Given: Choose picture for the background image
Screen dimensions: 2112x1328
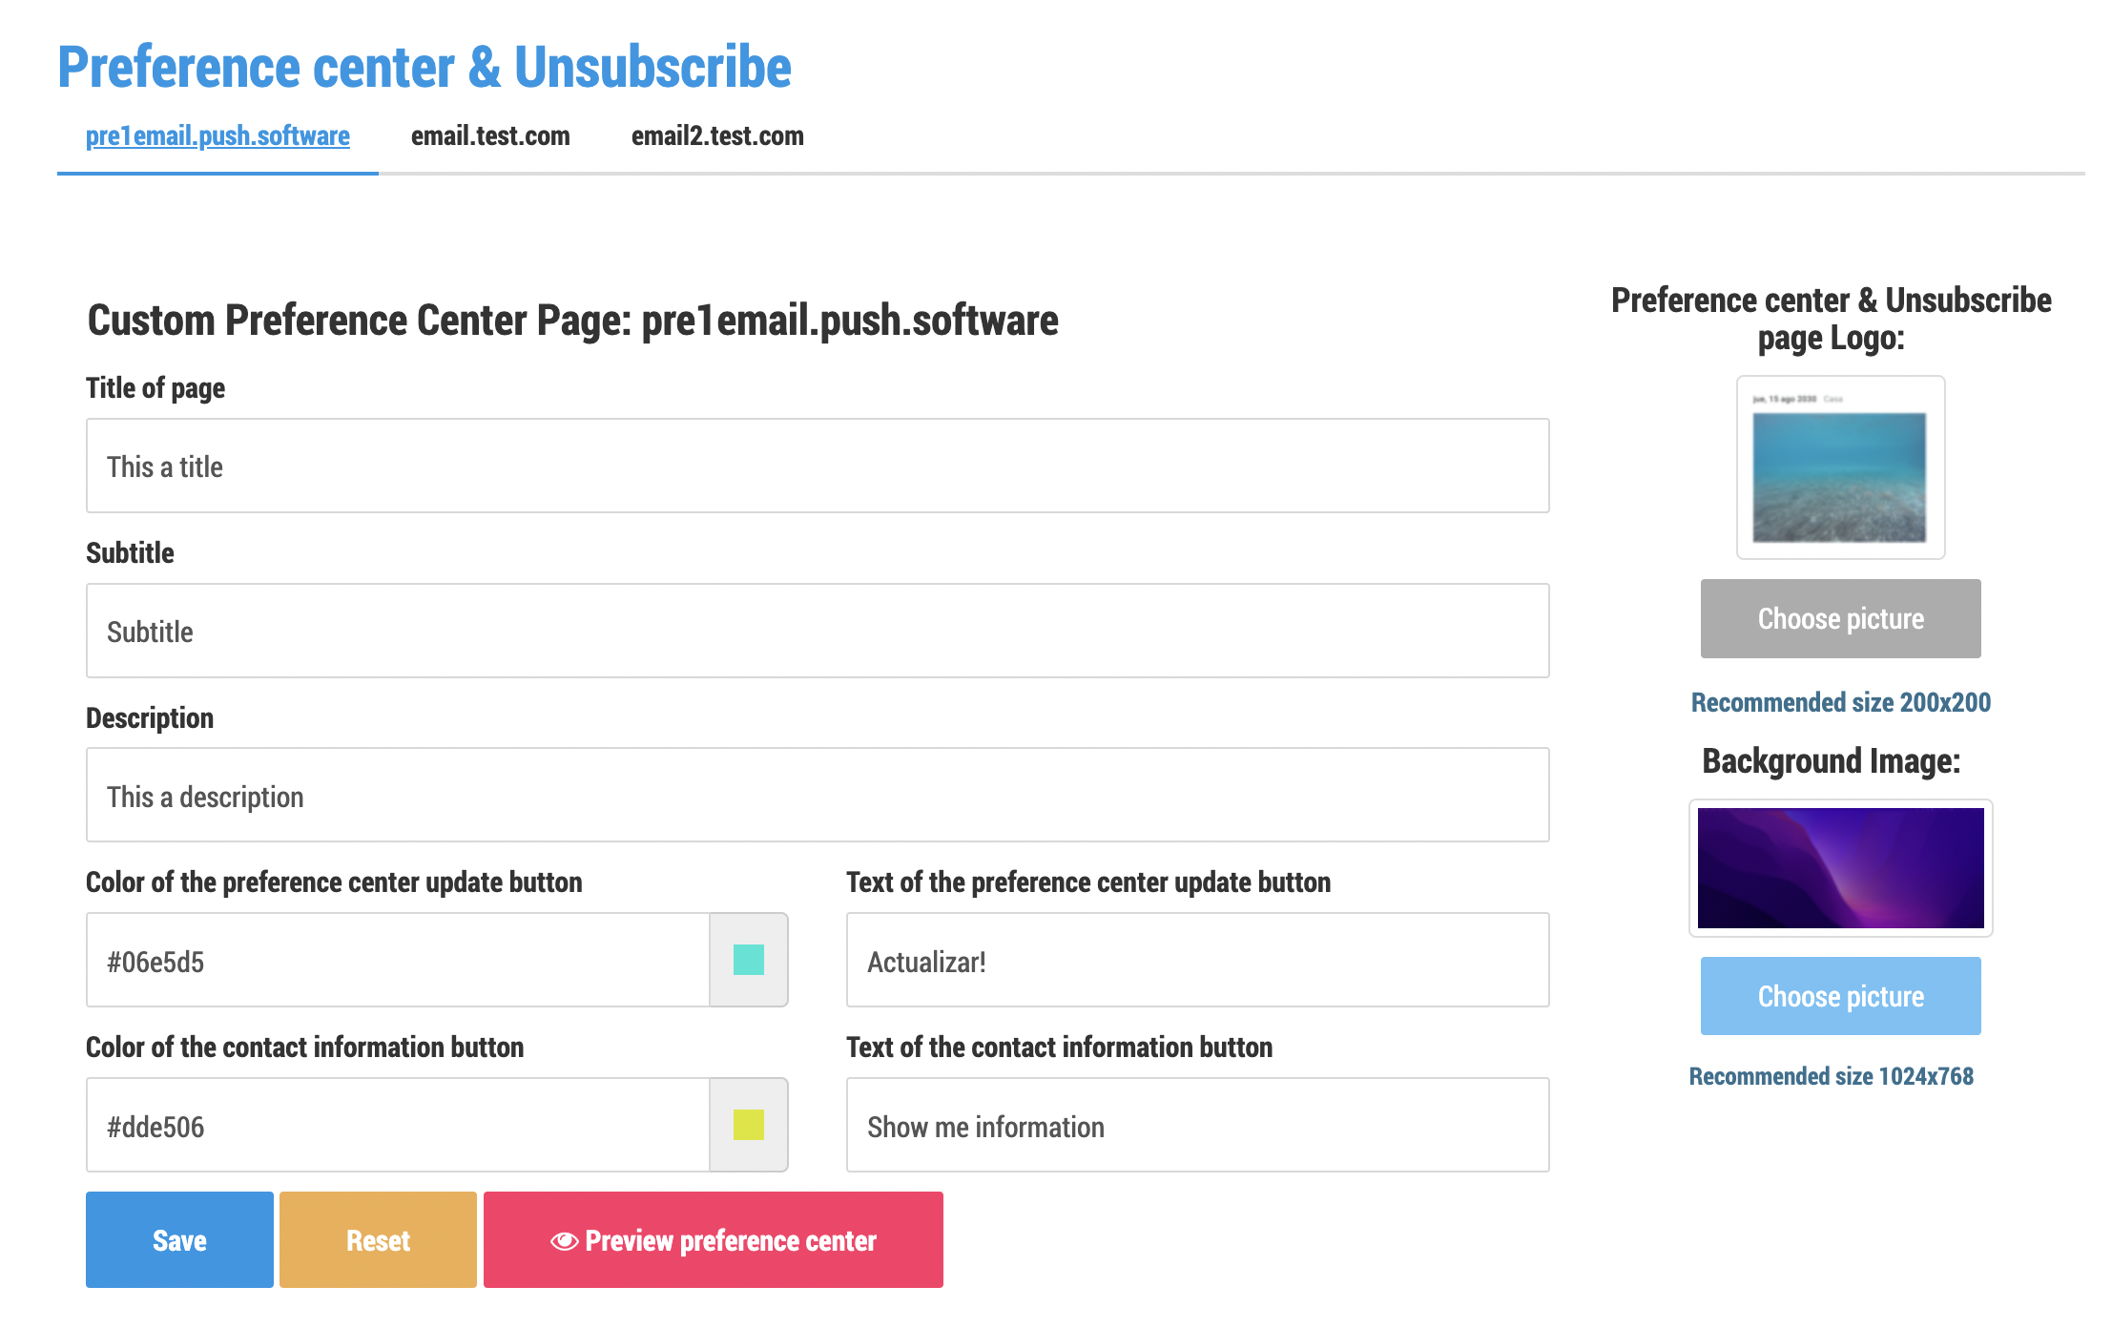Looking at the screenshot, I should coord(1840,996).
